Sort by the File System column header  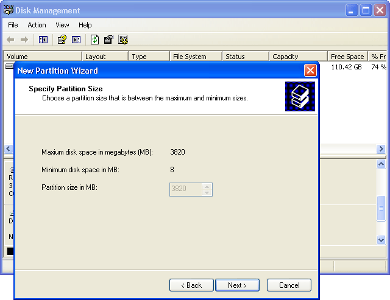196,57
